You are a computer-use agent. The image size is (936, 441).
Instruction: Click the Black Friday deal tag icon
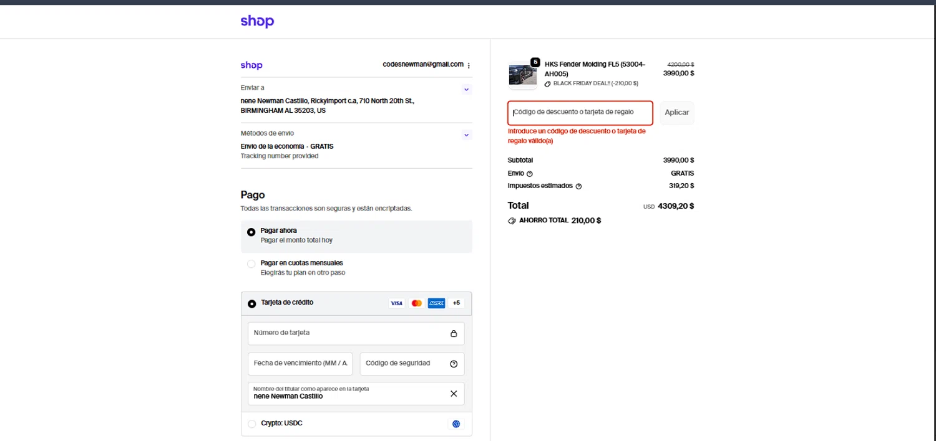548,83
